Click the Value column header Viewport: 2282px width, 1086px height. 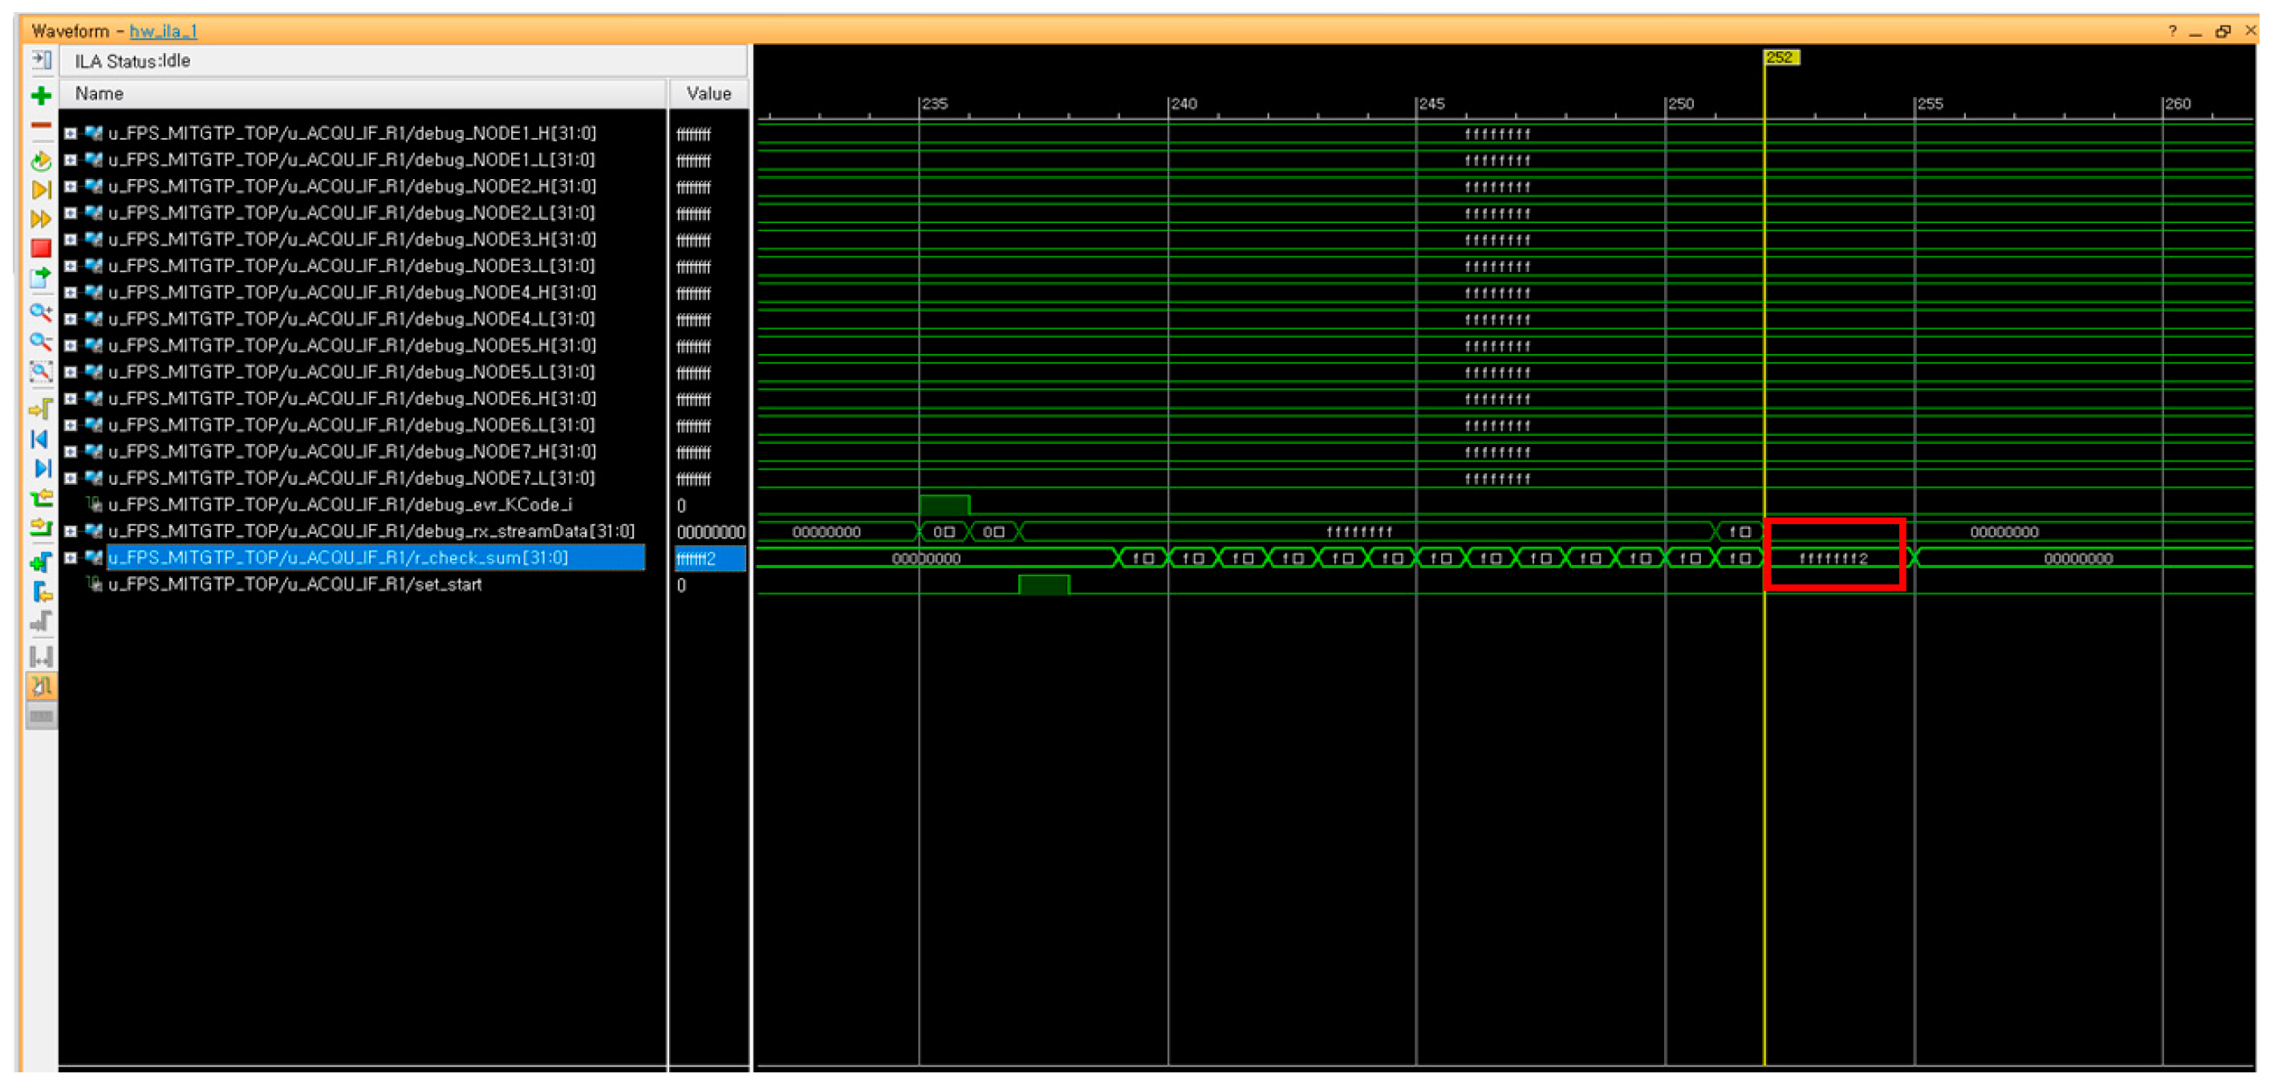(x=708, y=93)
